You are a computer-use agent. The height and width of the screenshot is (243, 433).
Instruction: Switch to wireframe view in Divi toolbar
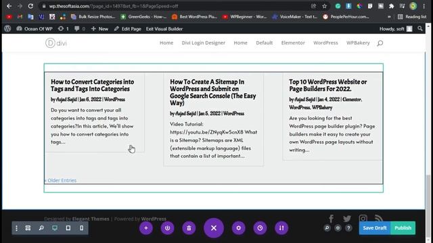[x=28, y=228]
